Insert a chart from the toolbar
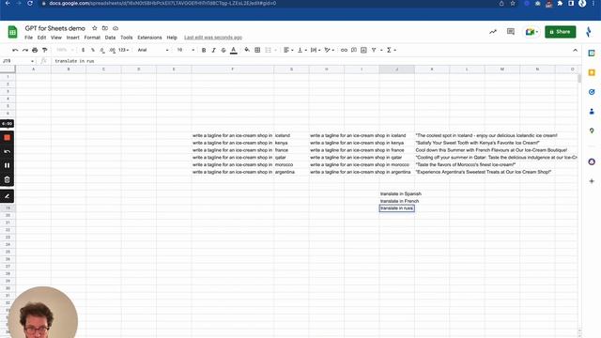Image resolution: width=601 pixels, height=338 pixels. click(363, 50)
